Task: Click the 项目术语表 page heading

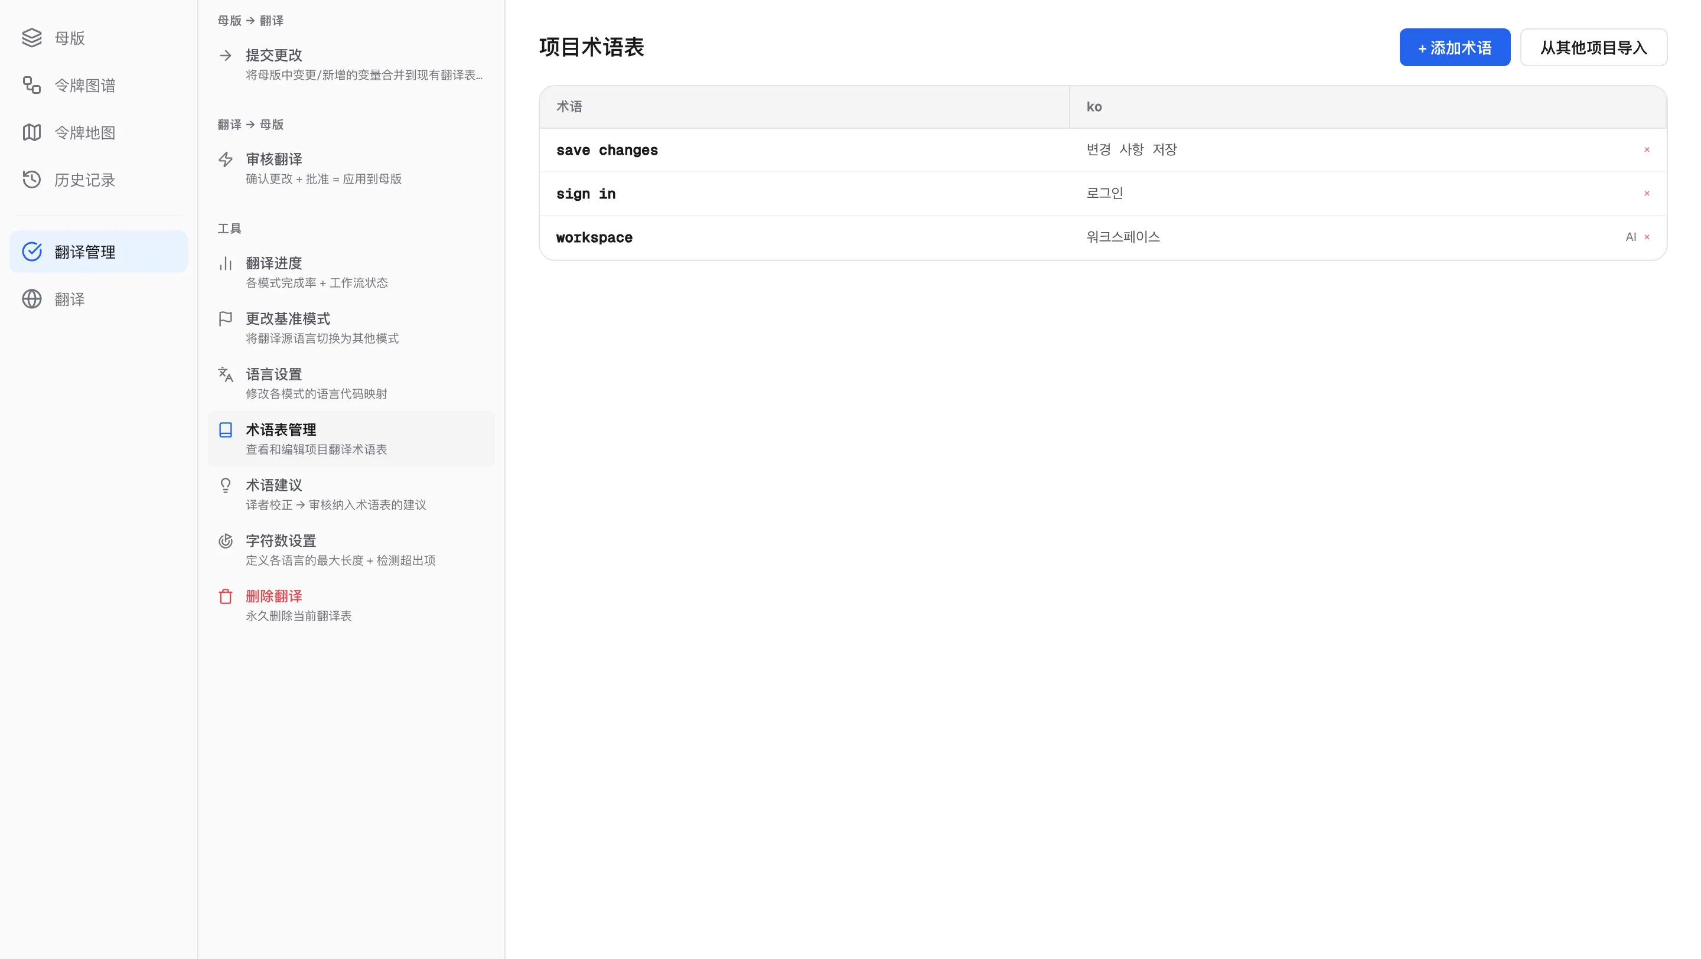Action: click(x=591, y=47)
